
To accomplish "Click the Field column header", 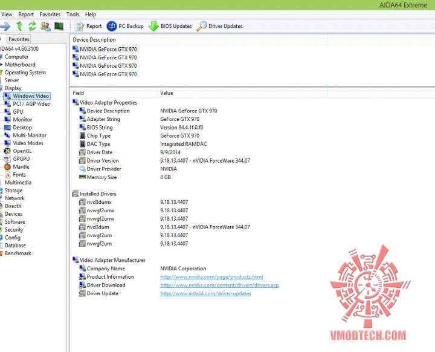I will (x=114, y=93).
